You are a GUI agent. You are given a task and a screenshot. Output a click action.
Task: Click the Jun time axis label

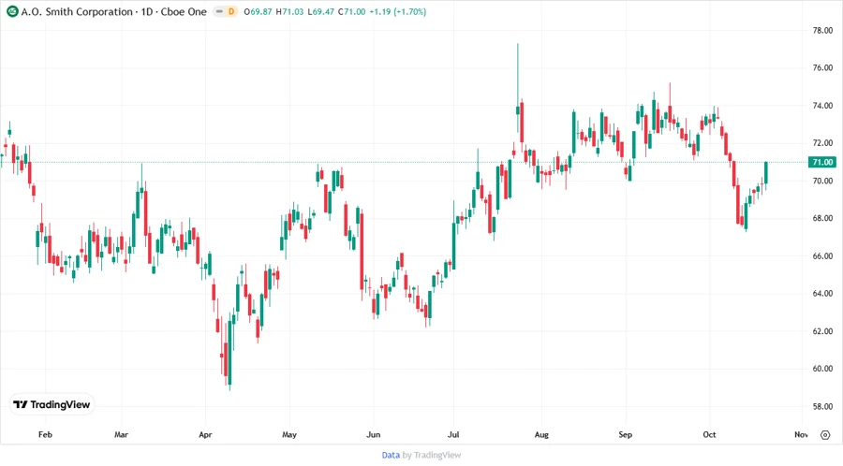pyautogui.click(x=373, y=435)
